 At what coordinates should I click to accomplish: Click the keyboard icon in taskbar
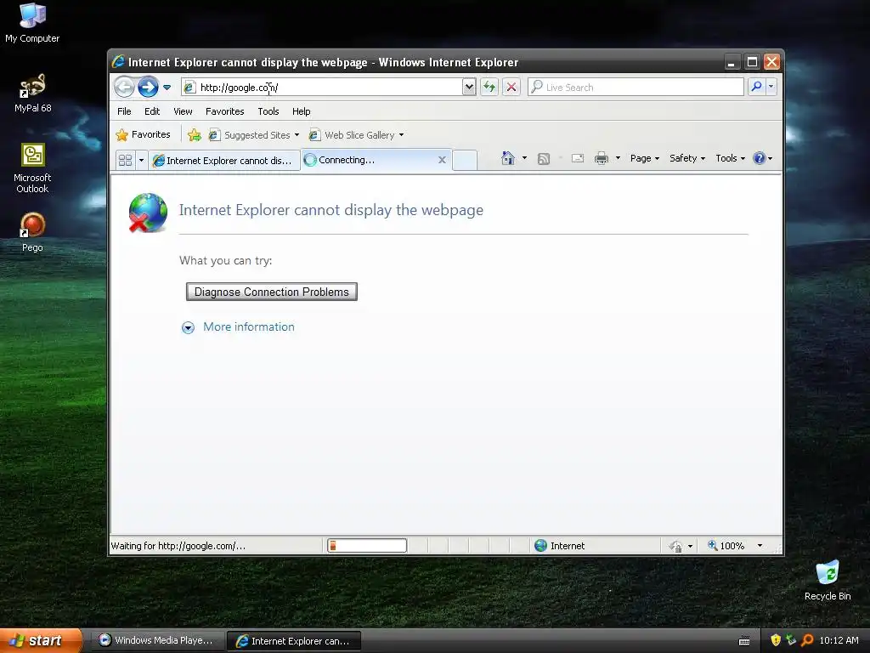pos(744,641)
